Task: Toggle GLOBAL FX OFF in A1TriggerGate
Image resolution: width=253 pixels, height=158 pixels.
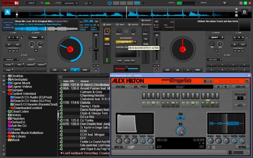Action: (240, 87)
